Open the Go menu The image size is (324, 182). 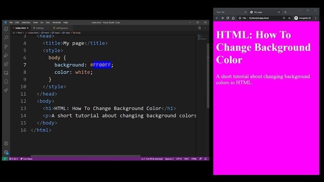[42, 22]
